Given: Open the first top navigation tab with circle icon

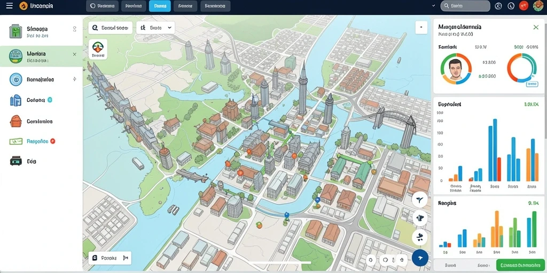Looking at the screenshot, I should point(102,6).
